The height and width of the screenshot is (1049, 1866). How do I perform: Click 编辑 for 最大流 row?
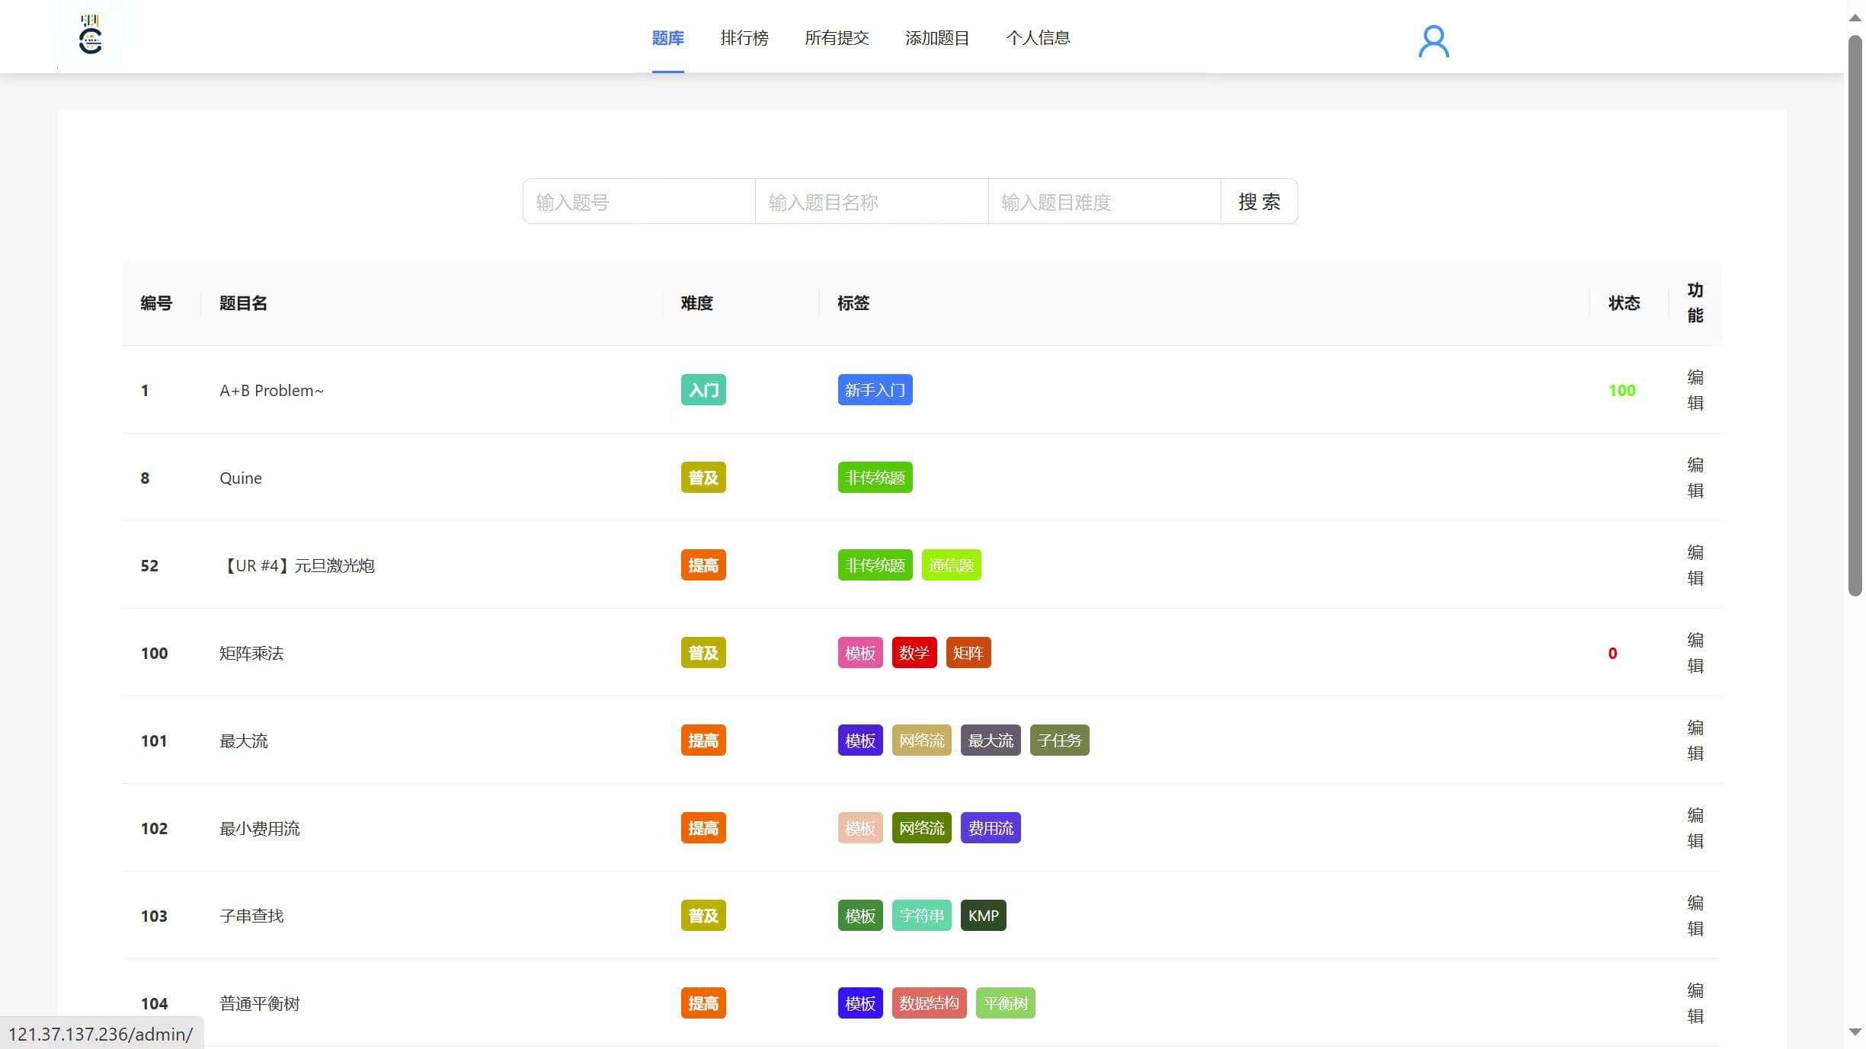pos(1695,740)
